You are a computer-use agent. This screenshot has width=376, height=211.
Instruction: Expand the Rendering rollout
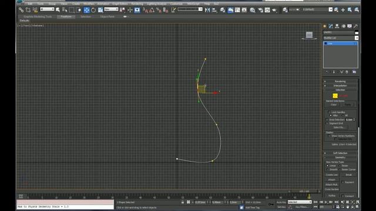pos(340,81)
